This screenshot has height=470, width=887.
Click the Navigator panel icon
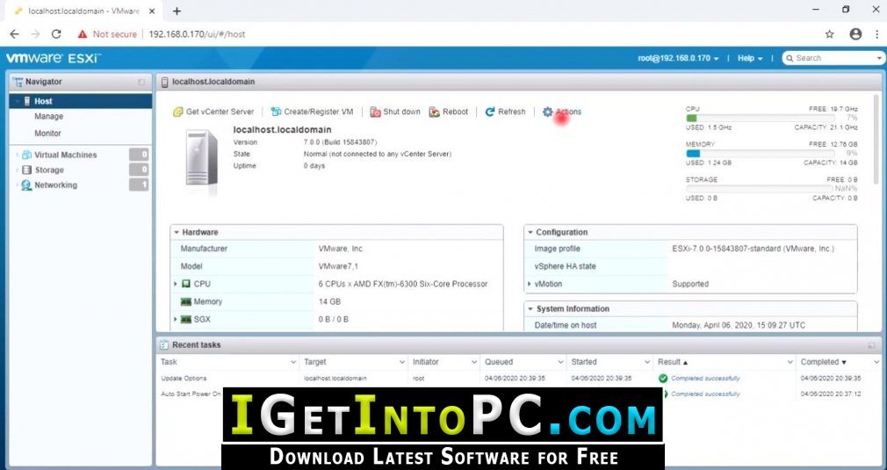[x=18, y=82]
